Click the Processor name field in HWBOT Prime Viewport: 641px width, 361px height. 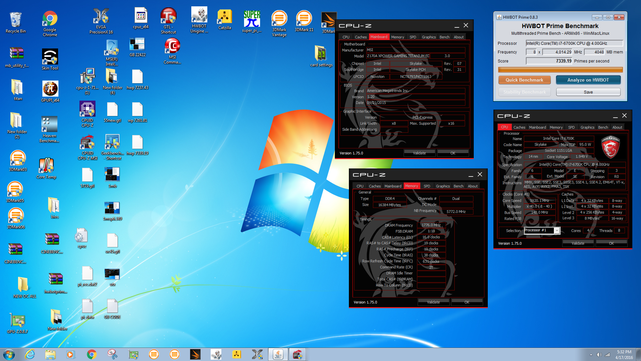pyautogui.click(x=574, y=43)
